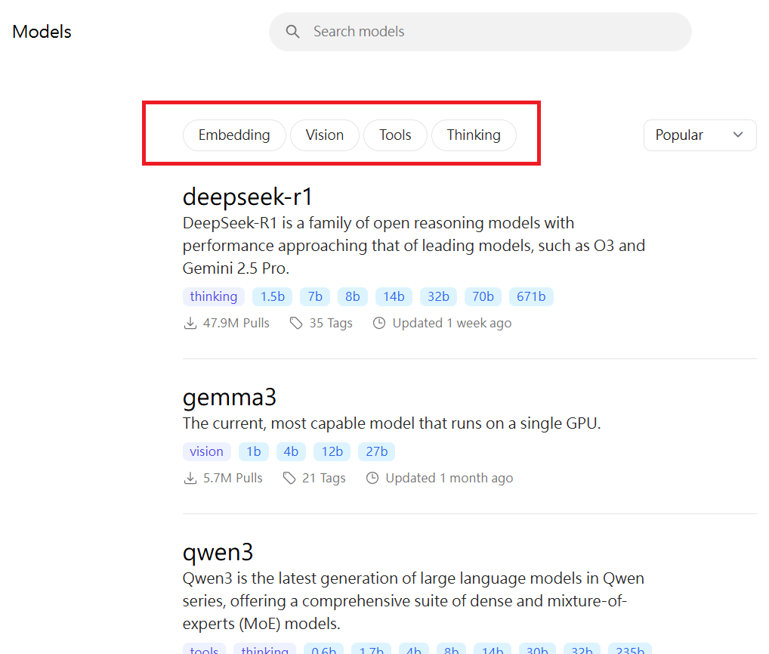
Task: Click the clock icon beside Updated 1 month ago
Action: [x=372, y=479]
